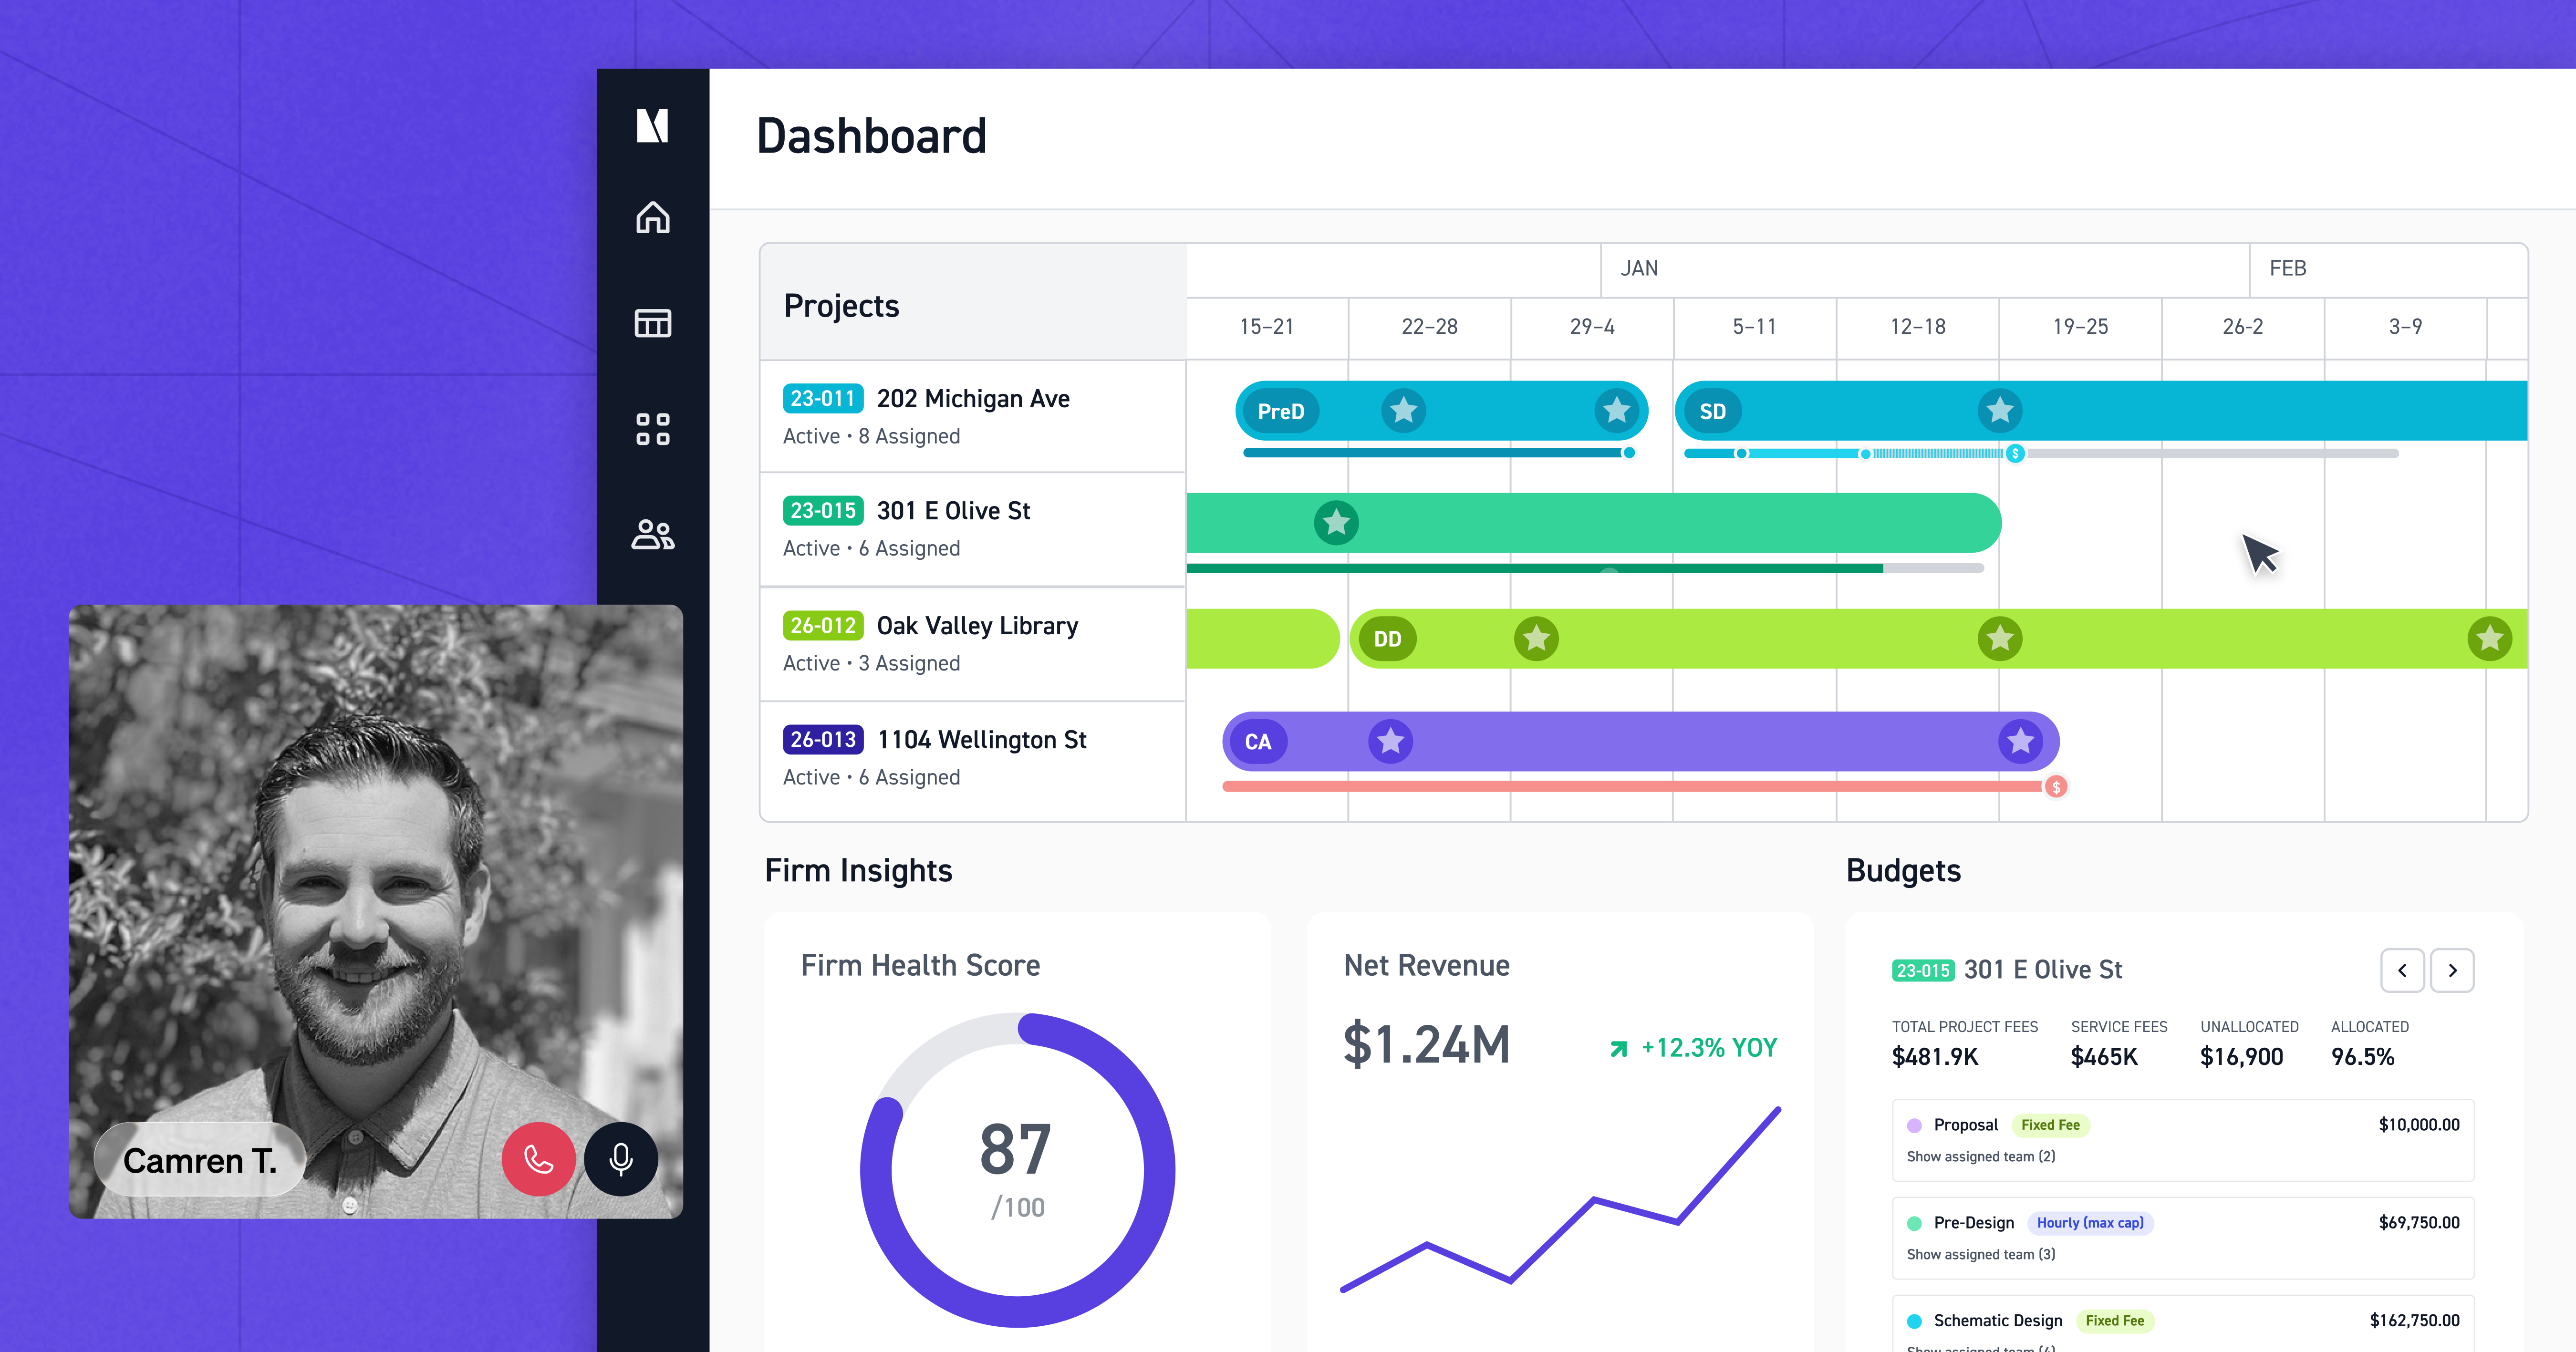
Task: Mute the microphone on Camren's call
Action: 621,1159
